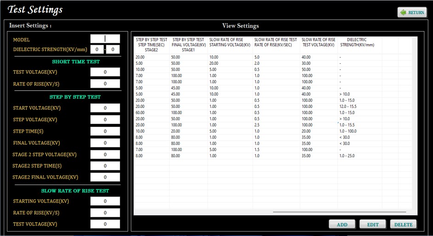The width and height of the screenshot is (433, 236).
Task: Click the second Dielectric Strength maximum field
Action: pos(113,50)
